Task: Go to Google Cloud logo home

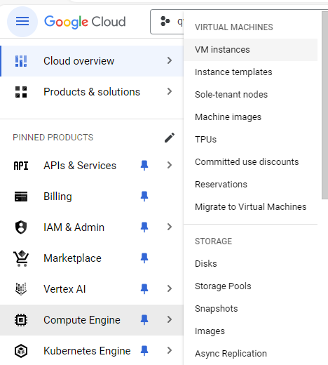Action: pos(85,22)
